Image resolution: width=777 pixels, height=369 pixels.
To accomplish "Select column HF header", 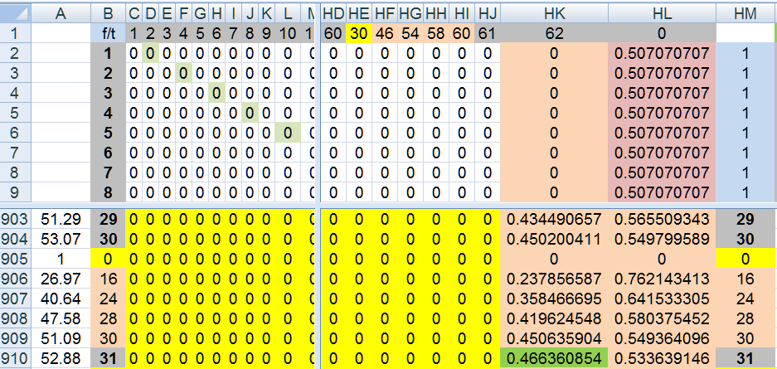I will [x=385, y=14].
